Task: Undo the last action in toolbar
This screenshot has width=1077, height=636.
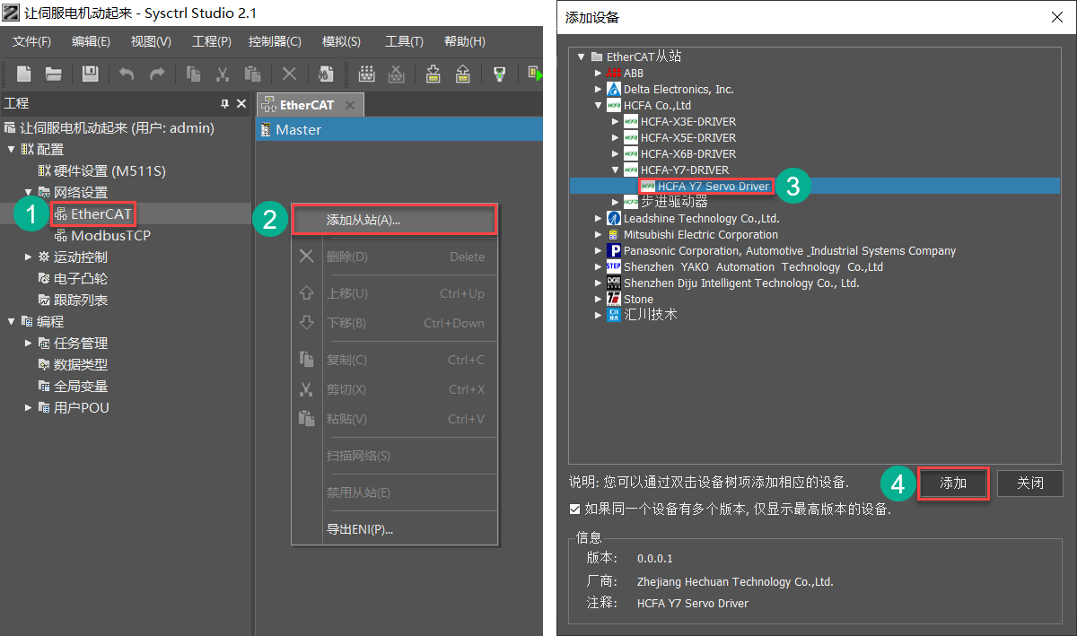Action: coord(127,74)
